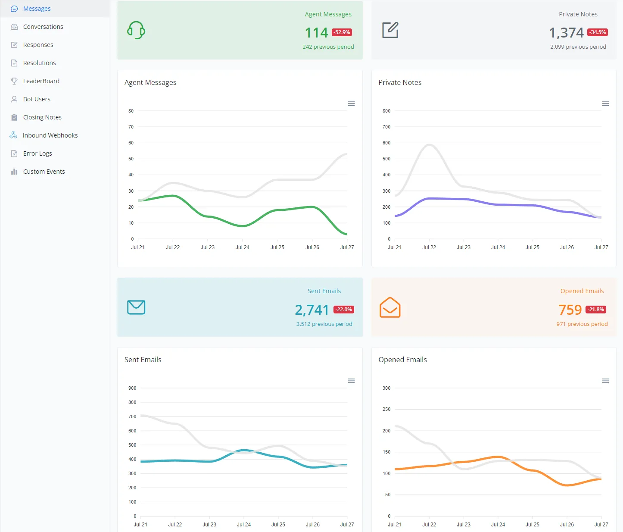Click the Opened Emails open-envelope icon
Viewport: 623px width, 532px height.
pos(390,307)
